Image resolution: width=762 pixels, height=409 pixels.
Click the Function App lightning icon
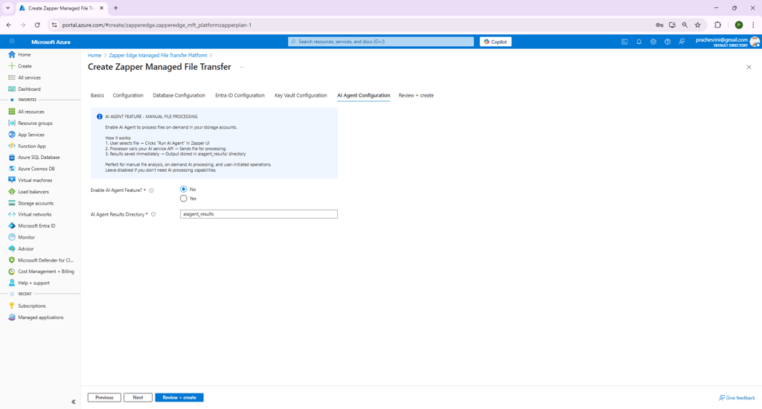tap(12, 146)
